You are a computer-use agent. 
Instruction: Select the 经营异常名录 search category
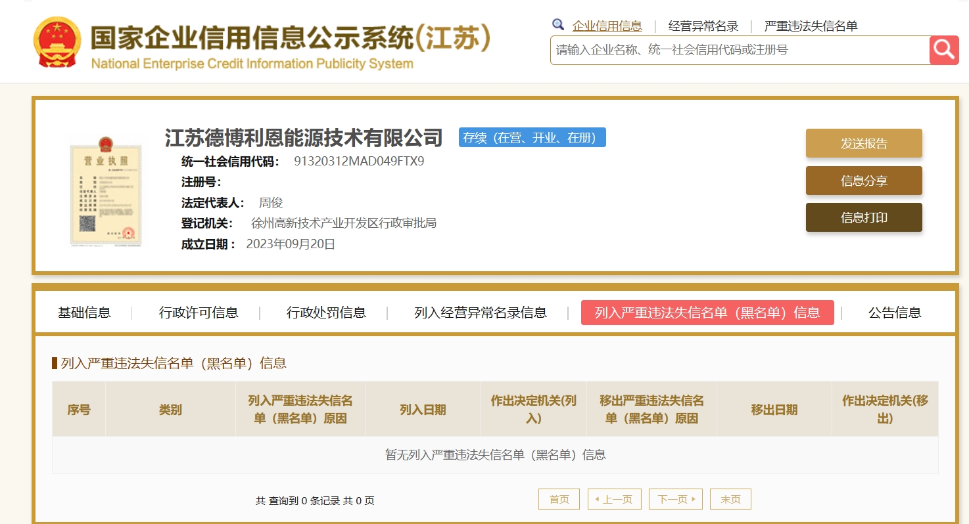click(x=703, y=26)
